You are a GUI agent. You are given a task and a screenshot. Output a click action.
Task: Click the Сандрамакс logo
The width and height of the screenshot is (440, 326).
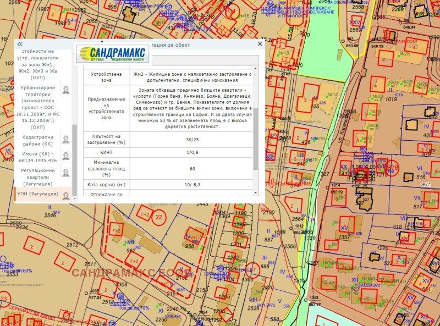click(x=111, y=54)
